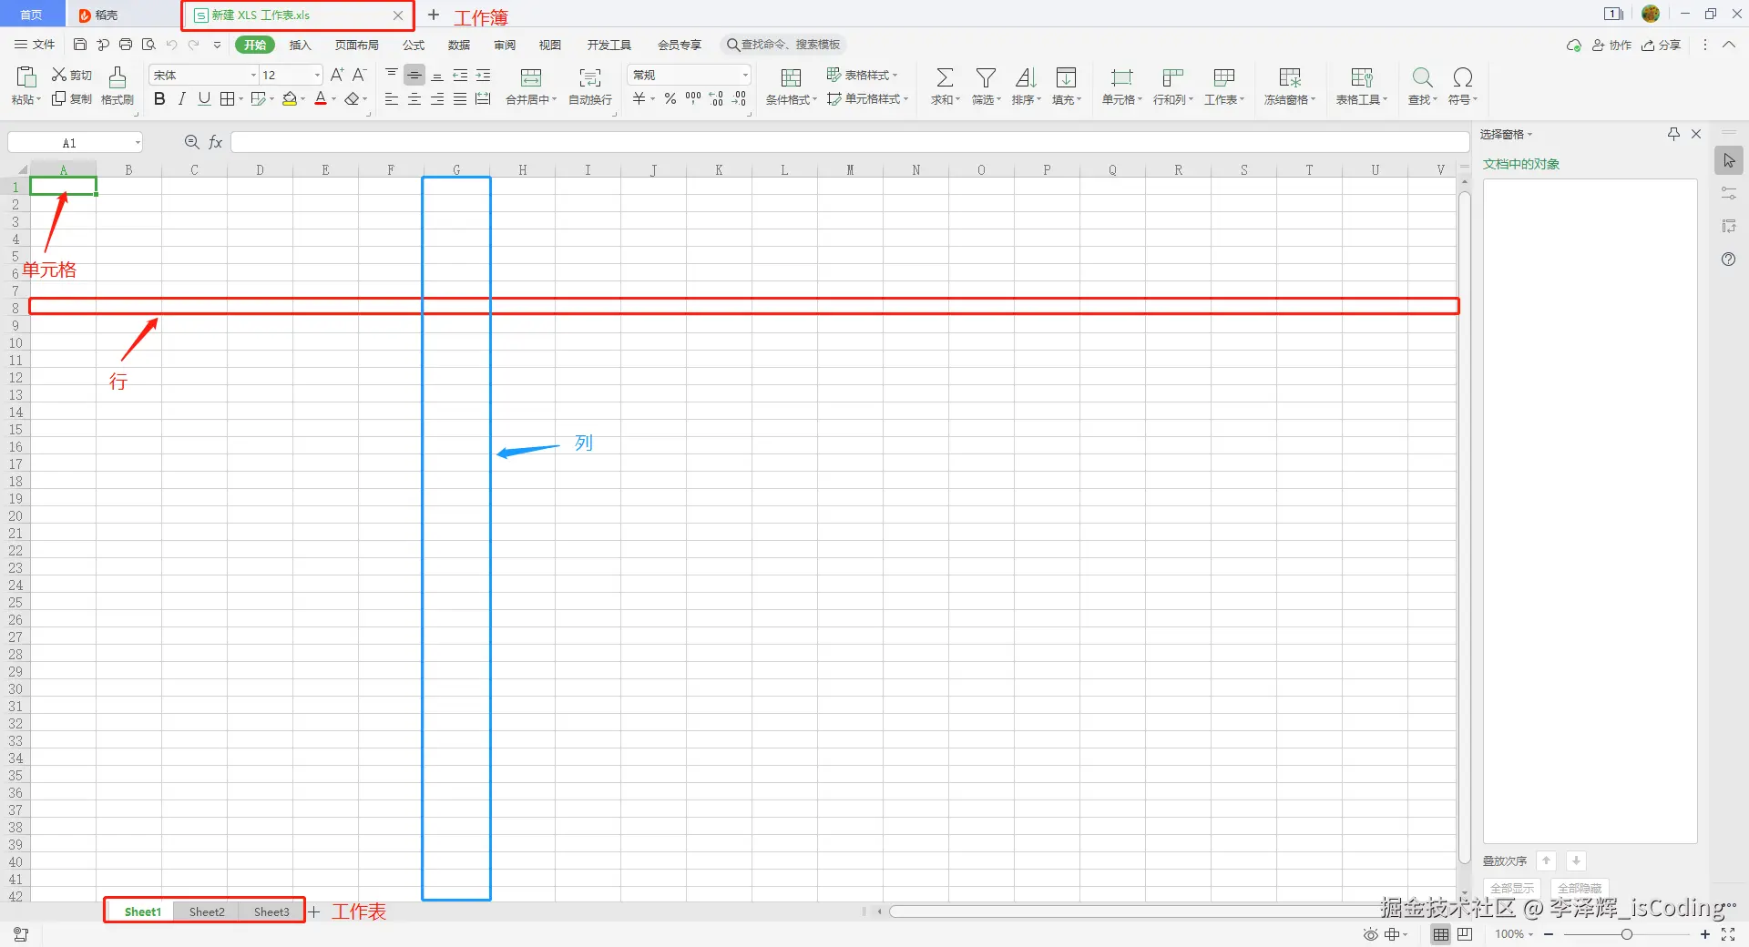Click the 求和 sum icon
1749x947 pixels.
[946, 77]
